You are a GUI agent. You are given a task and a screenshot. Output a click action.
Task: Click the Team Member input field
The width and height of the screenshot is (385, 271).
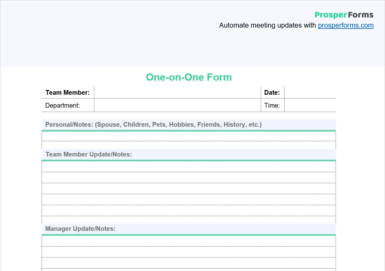click(177, 93)
